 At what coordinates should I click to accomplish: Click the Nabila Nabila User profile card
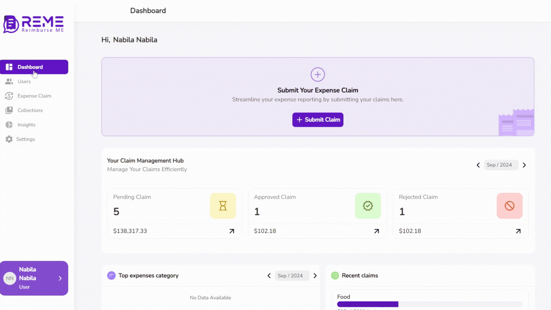pyautogui.click(x=34, y=278)
